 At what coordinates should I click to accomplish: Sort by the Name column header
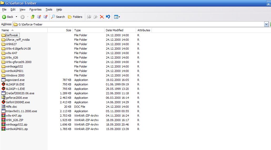(24, 30)
